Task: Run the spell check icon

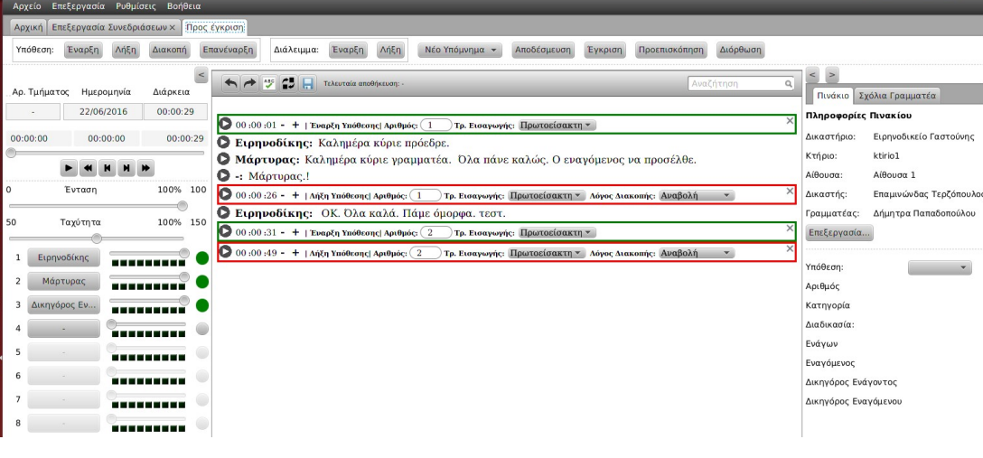Action: tap(270, 83)
